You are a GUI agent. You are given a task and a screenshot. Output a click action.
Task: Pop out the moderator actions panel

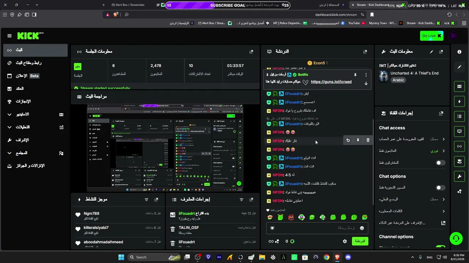tap(251, 200)
